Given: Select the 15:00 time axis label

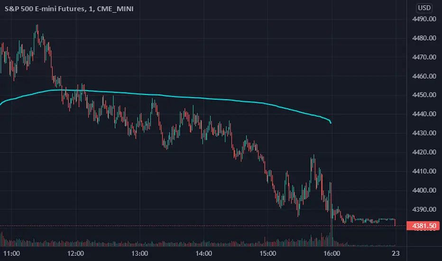Looking at the screenshot, I should [268, 253].
